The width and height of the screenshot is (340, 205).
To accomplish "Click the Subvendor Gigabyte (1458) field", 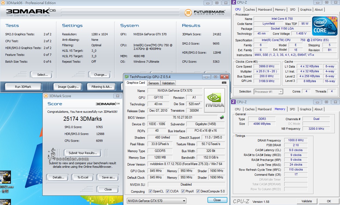I will (206, 124).
